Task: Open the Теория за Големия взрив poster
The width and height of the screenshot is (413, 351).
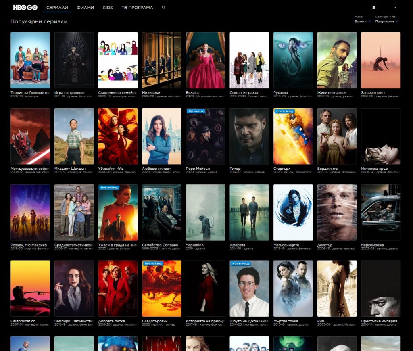Action: [x=30, y=60]
